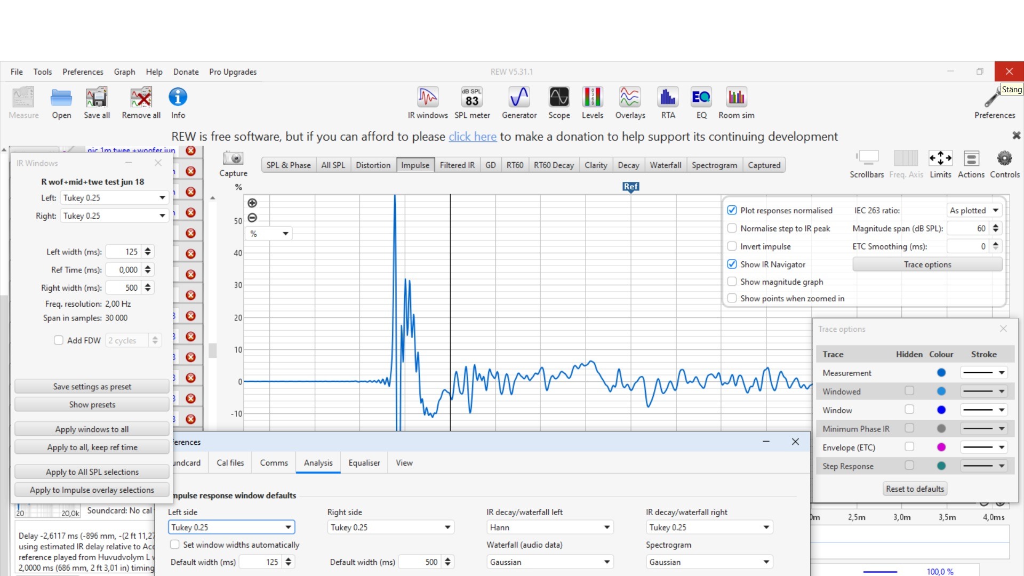Click the Save all icon
The width and height of the screenshot is (1024, 576).
pyautogui.click(x=97, y=103)
